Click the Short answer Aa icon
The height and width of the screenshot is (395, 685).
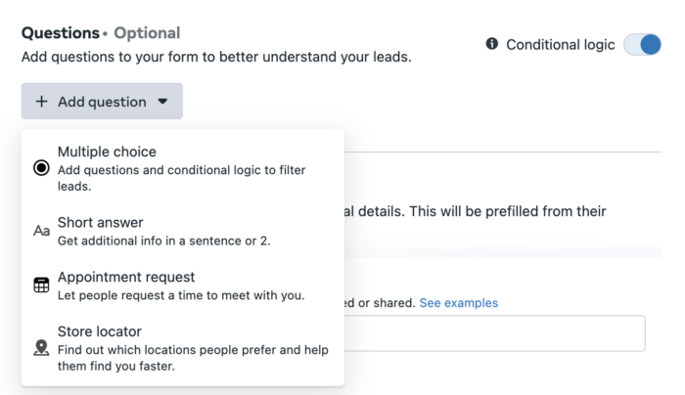click(x=41, y=231)
